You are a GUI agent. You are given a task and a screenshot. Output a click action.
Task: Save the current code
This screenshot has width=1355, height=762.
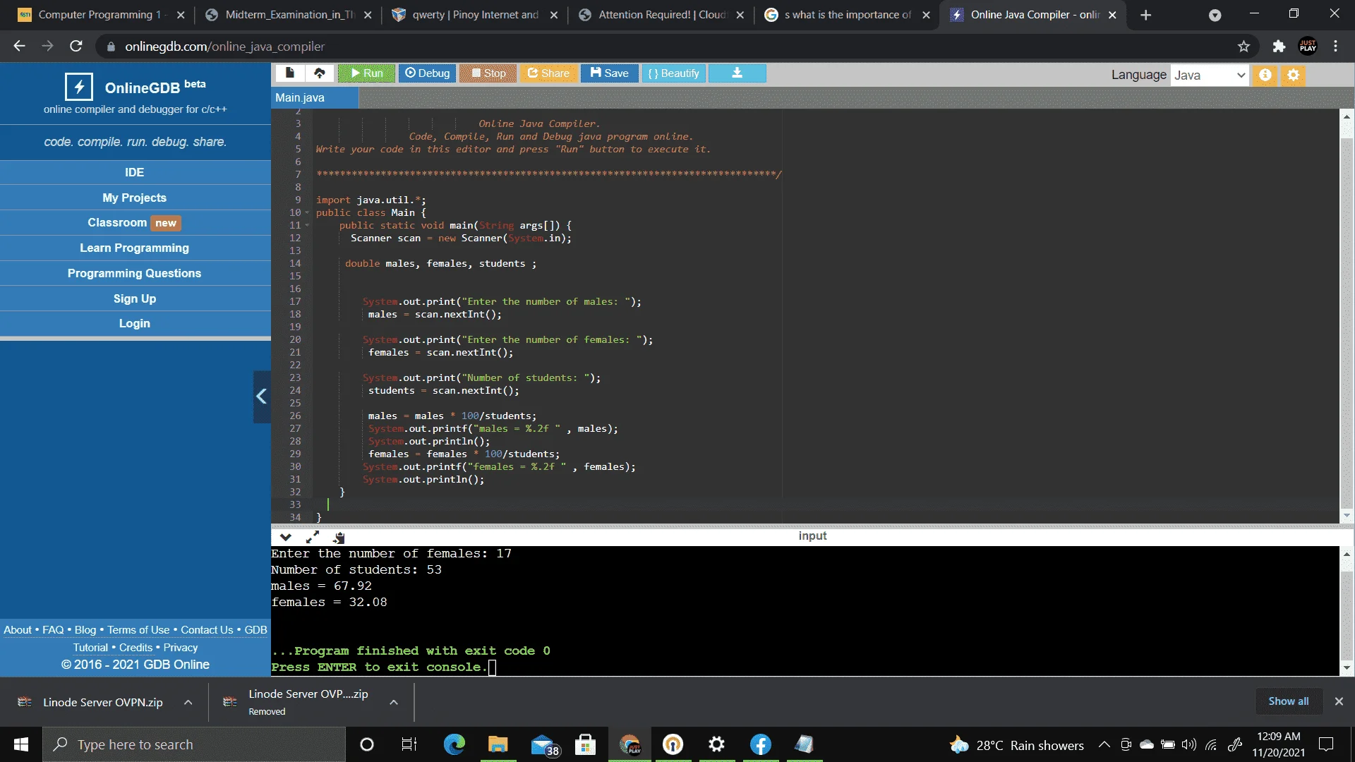pyautogui.click(x=610, y=73)
